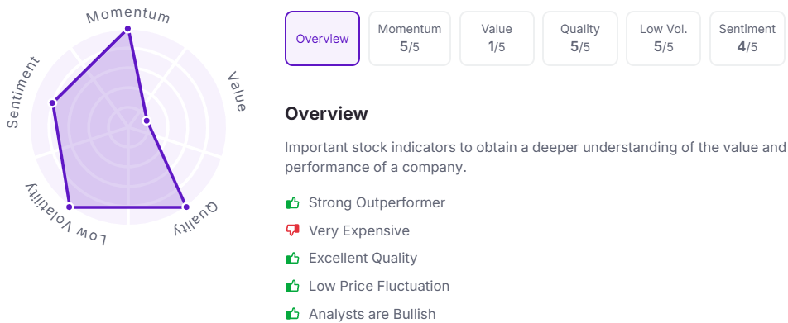Click the Strong Outperformer text

pyautogui.click(x=377, y=202)
